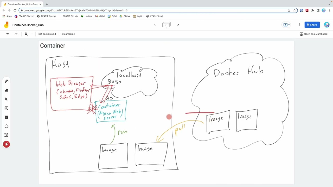Click the blue Share button
This screenshot has height=187, width=333.
[x=312, y=25]
